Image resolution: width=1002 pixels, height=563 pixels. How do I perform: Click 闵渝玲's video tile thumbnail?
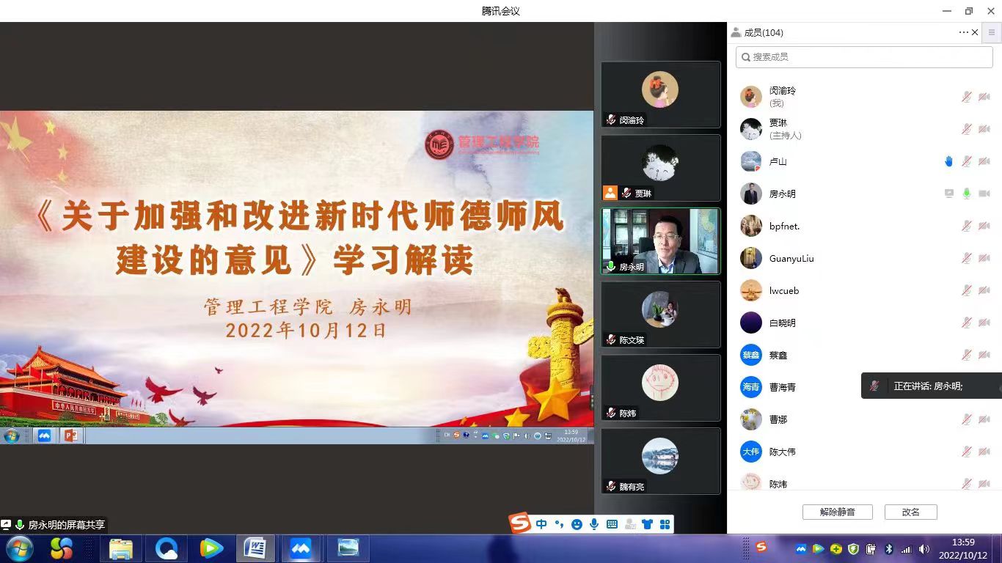coord(660,95)
